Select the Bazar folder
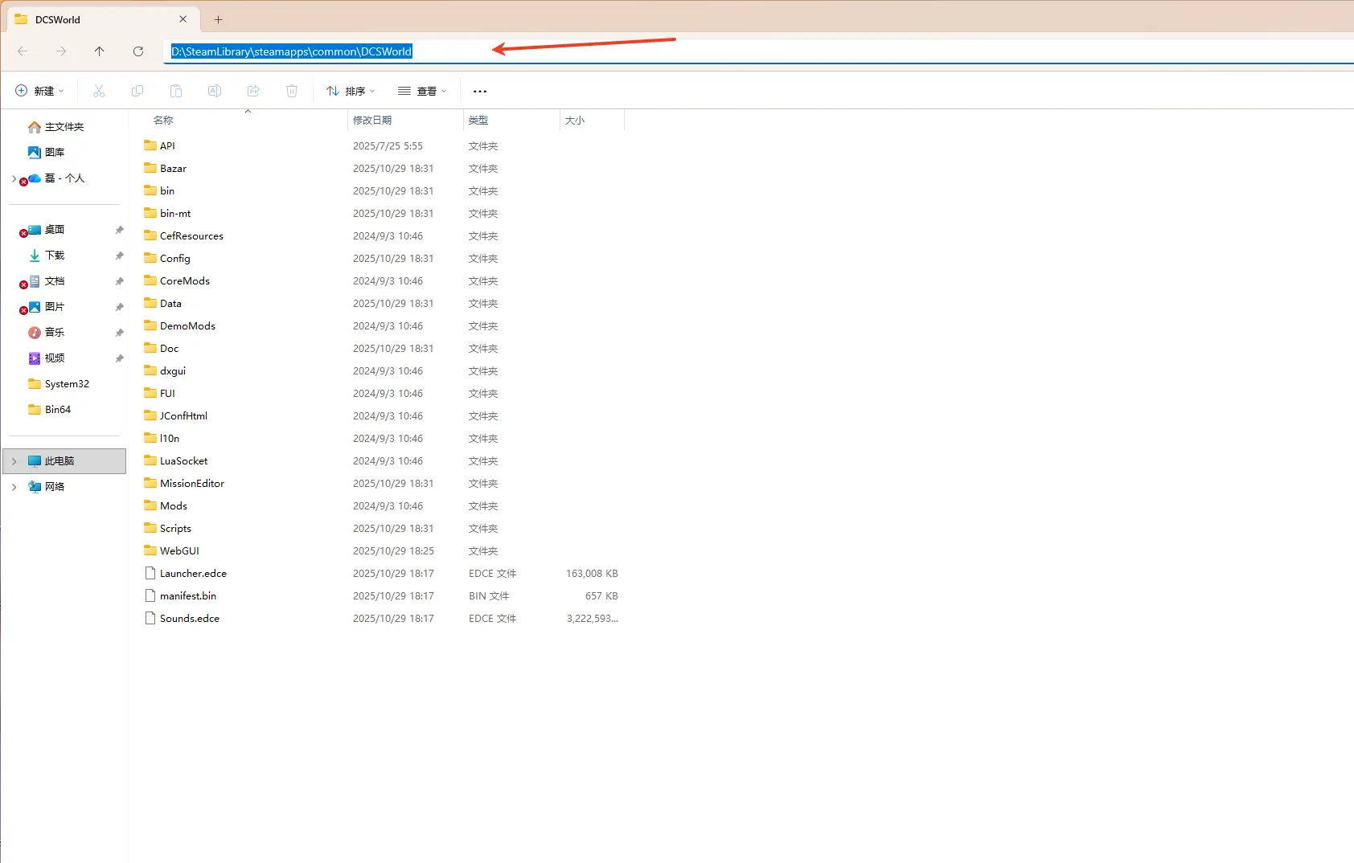The width and height of the screenshot is (1354, 863). tap(173, 169)
